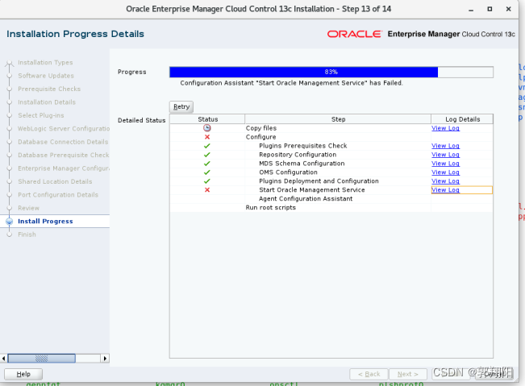
Task: Click the Help button
Action: (23, 374)
